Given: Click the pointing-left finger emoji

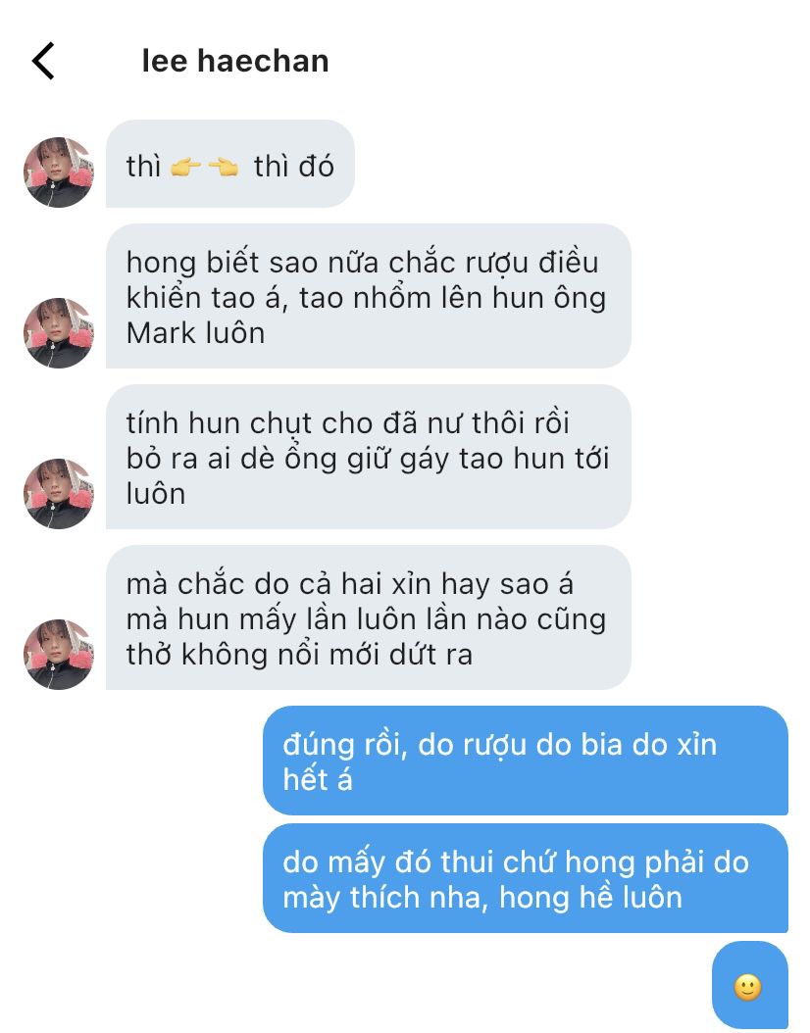Looking at the screenshot, I should [x=224, y=167].
